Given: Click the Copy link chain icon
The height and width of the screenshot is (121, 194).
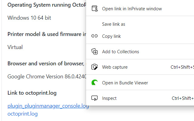Looking at the screenshot, I should click(x=95, y=36).
